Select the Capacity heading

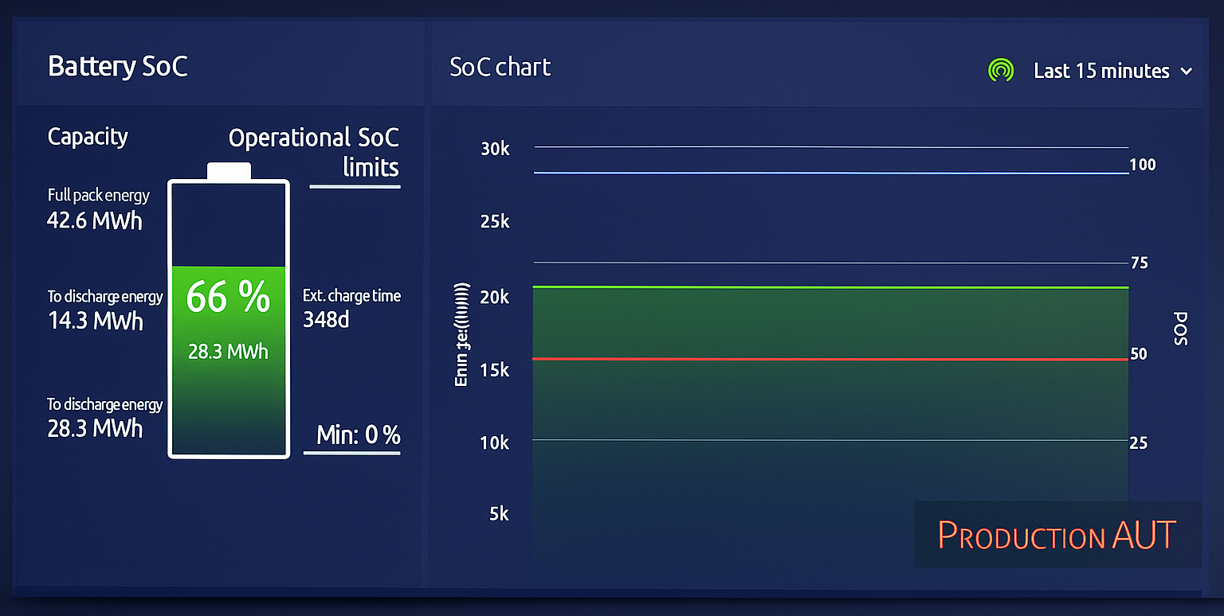pyautogui.click(x=88, y=137)
